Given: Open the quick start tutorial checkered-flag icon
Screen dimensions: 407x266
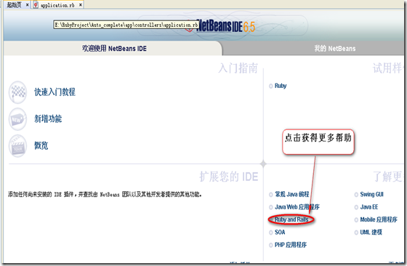Looking at the screenshot, I should tap(17, 92).
